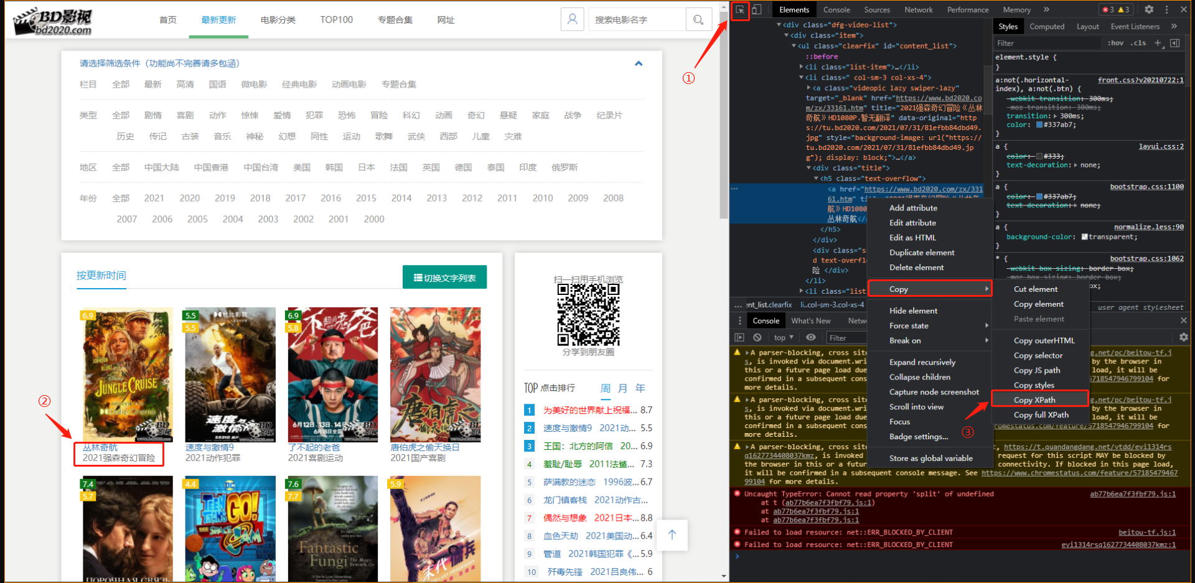Click the QR code image
The width and height of the screenshot is (1195, 583).
click(x=588, y=315)
